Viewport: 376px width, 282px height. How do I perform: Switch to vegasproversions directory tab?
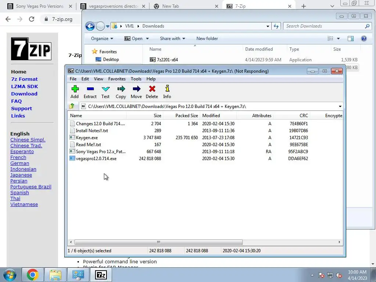click(113, 6)
